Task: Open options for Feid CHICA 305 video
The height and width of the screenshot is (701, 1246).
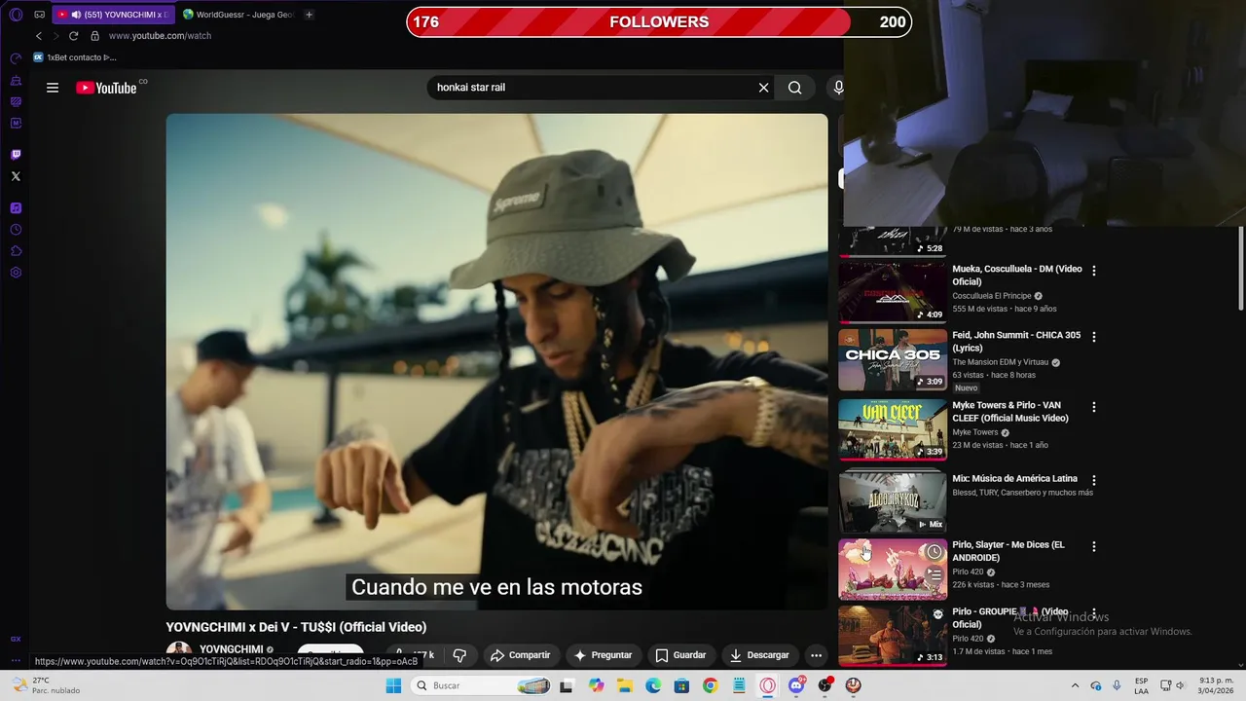Action: coord(1093,337)
